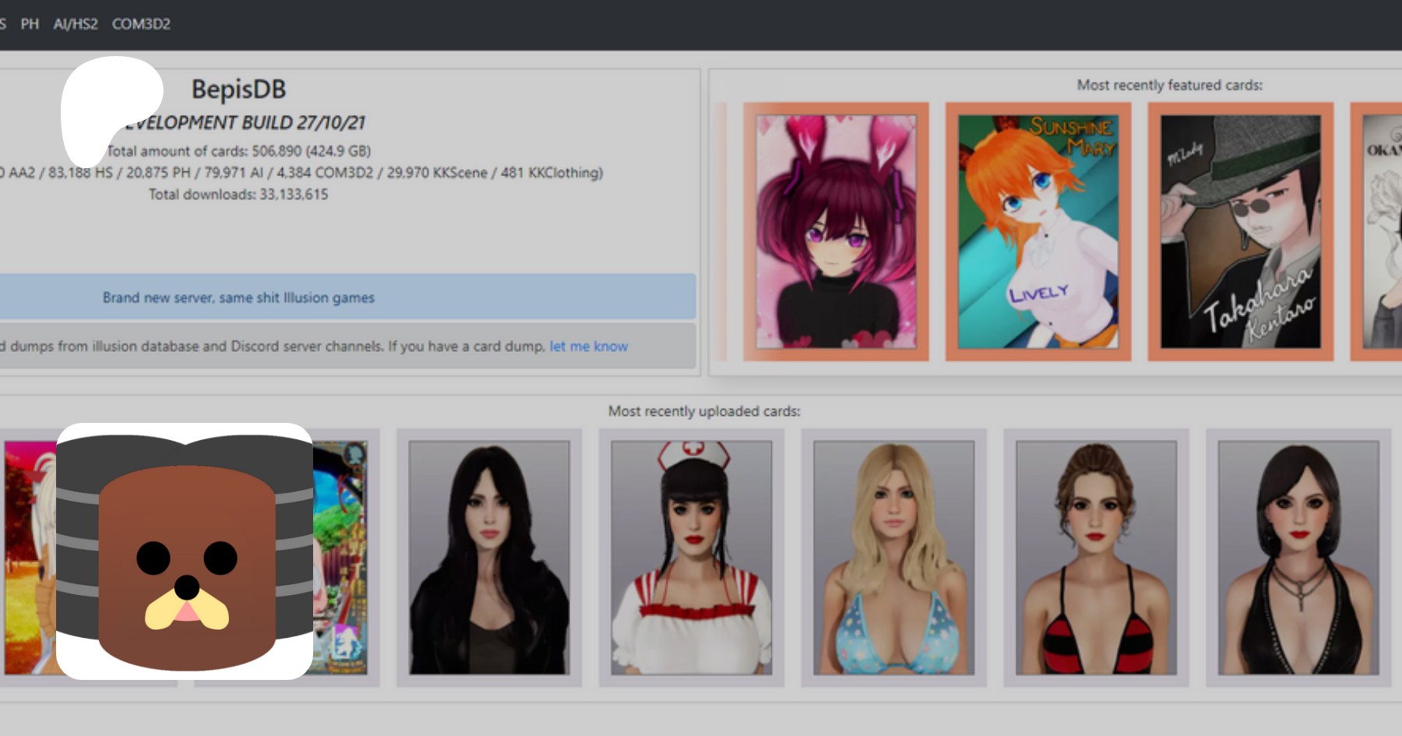Select COM3D2 in the top navbar
The width and height of the screenshot is (1402, 736).
coord(141,24)
